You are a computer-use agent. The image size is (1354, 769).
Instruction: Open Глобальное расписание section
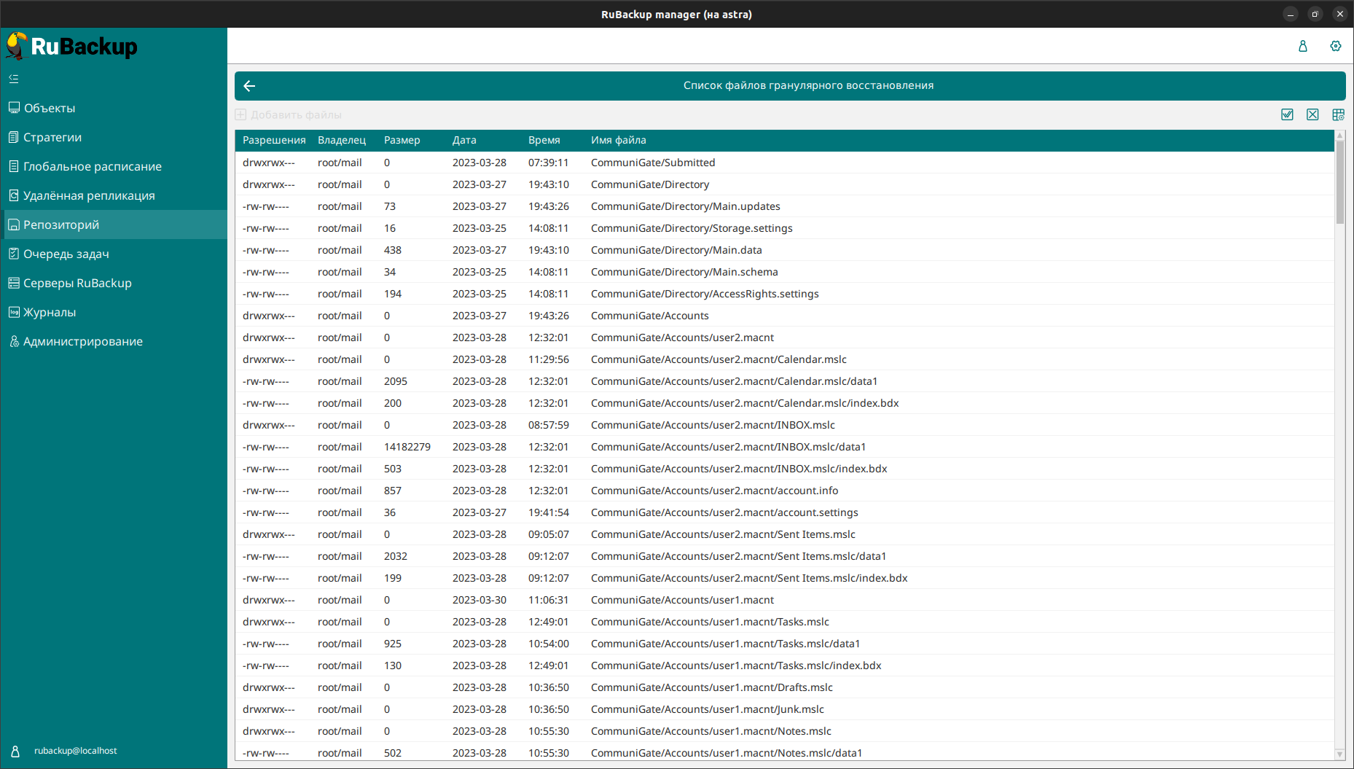tap(92, 166)
